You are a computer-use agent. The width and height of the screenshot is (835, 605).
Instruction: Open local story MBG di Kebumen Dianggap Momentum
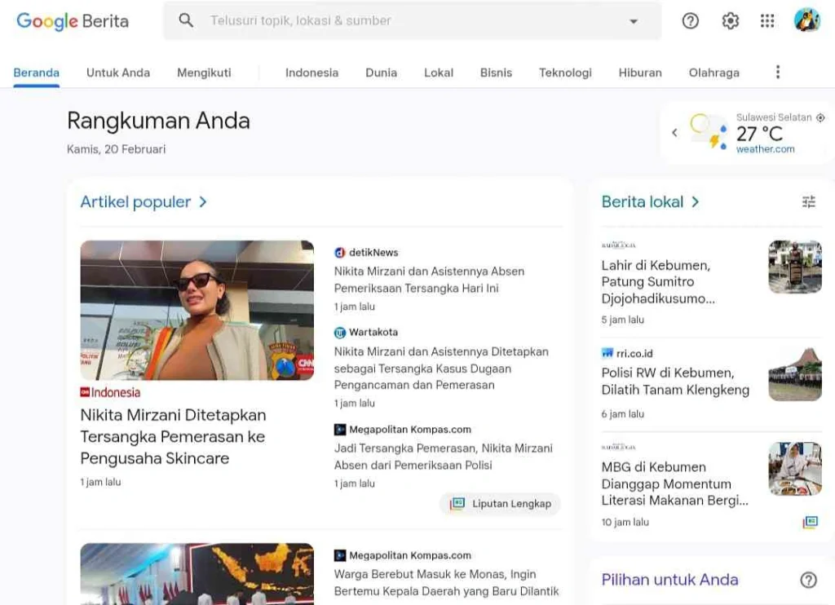pyautogui.click(x=674, y=484)
